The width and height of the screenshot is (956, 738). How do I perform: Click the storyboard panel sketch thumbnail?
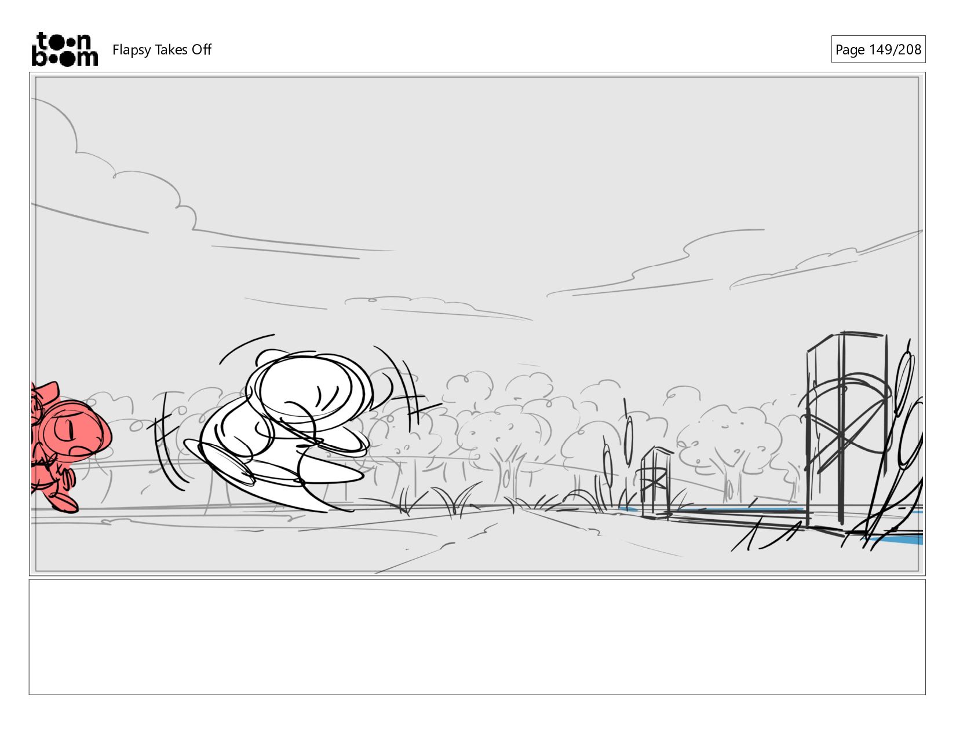tap(477, 324)
